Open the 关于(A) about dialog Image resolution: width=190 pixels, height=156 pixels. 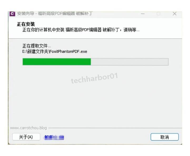click(x=26, y=137)
